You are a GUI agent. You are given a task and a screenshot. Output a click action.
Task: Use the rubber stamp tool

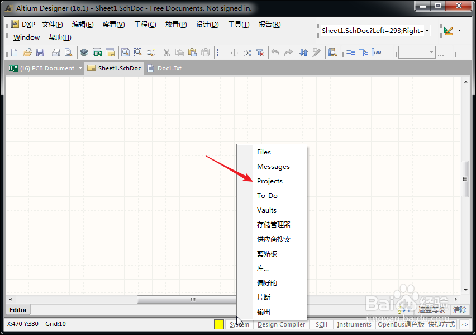[206, 53]
